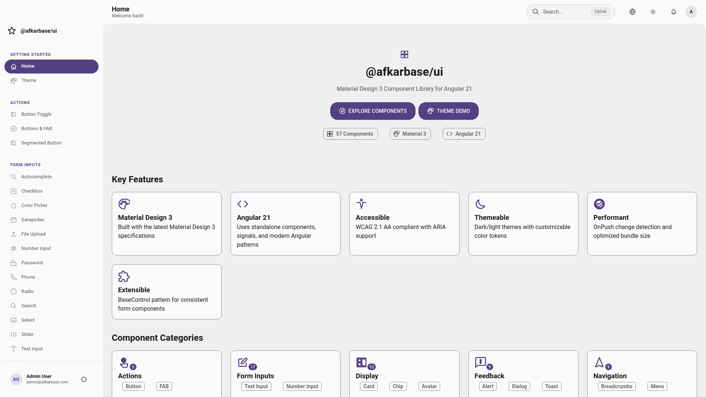The image size is (706, 397).
Task: Click the Select sidebar icon
Action: (x=14, y=320)
